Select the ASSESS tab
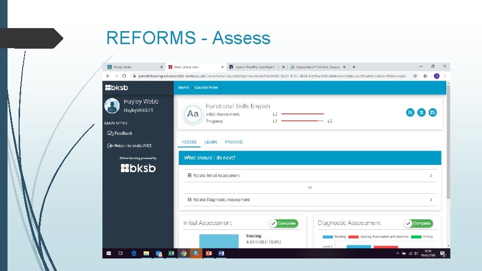The height and width of the screenshot is (271, 482). click(x=189, y=142)
